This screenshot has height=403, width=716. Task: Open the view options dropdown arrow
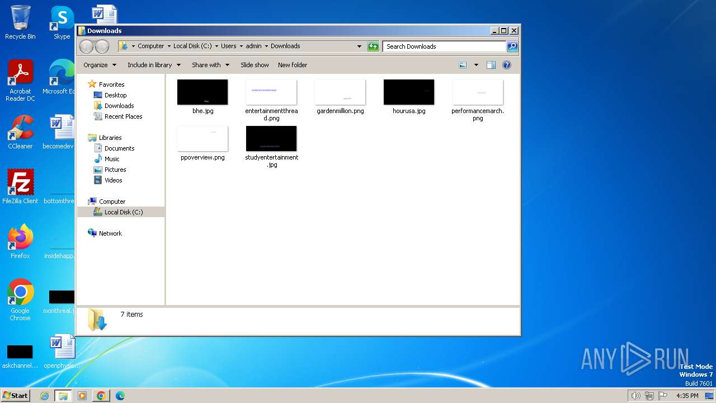(476, 65)
